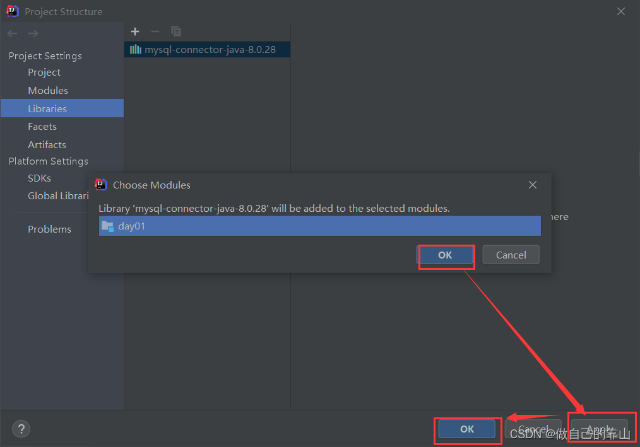Click OK in Project Structure window
Screen dimensions: 640x447
click(467, 429)
